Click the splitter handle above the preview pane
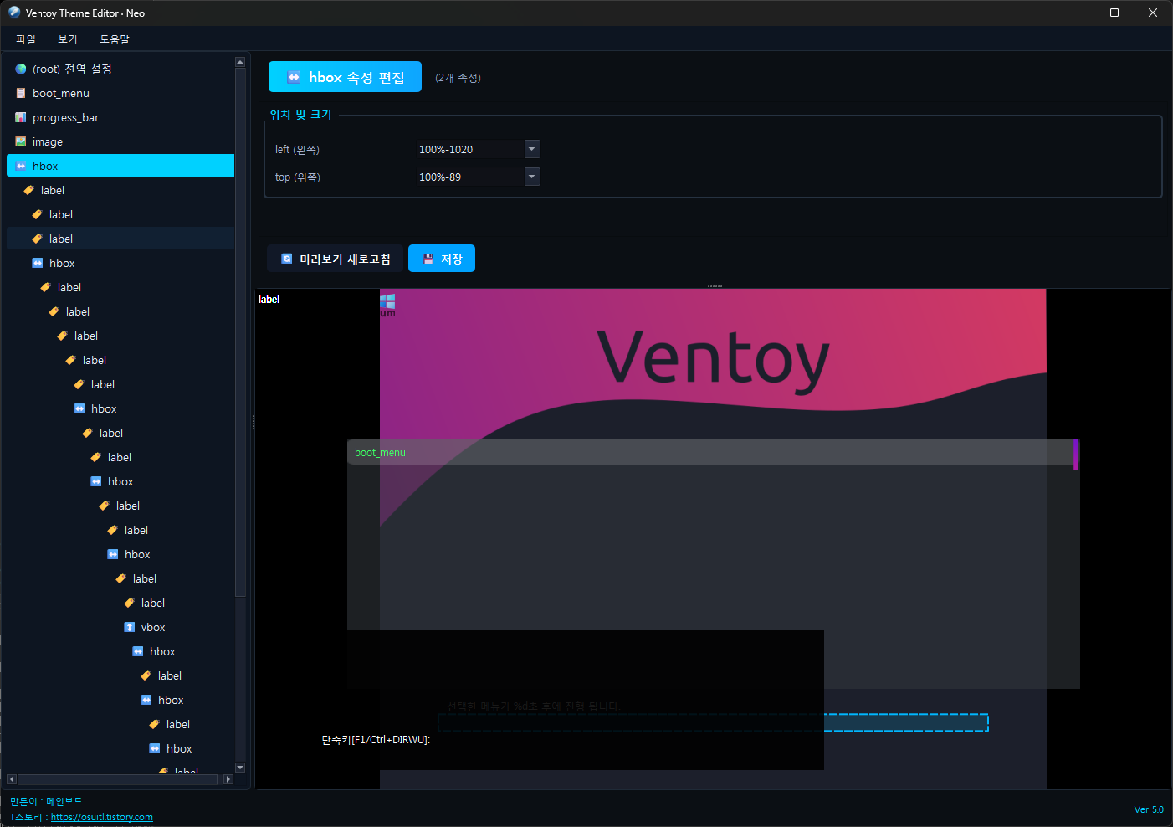 click(x=715, y=286)
